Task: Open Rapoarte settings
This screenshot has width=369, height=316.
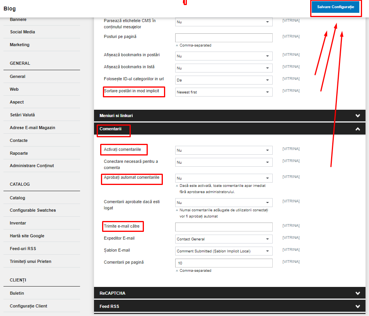Action: 19,153
